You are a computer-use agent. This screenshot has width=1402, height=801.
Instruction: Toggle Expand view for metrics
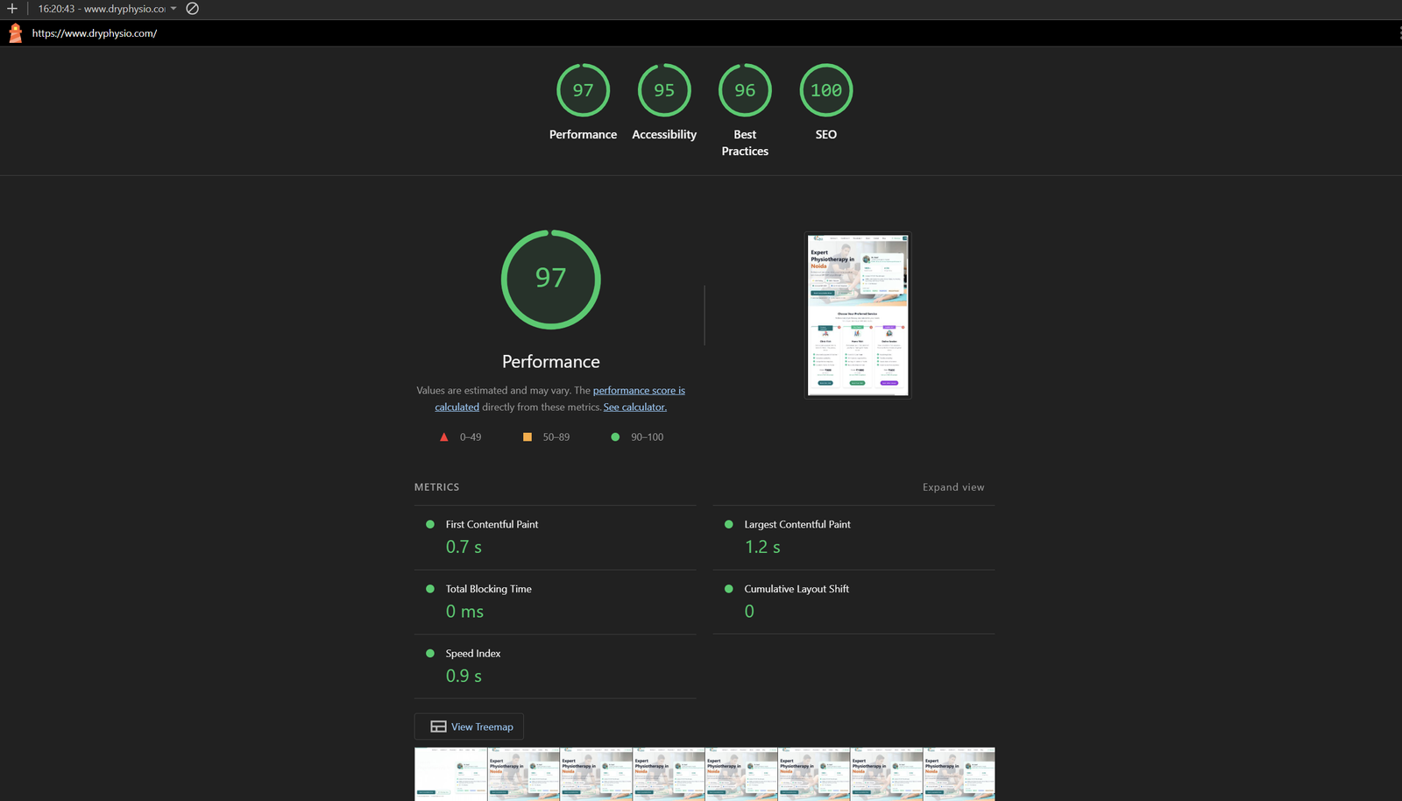952,487
